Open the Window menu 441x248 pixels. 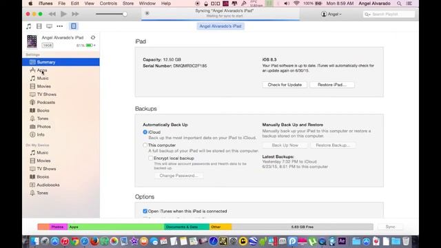pyautogui.click(x=147, y=3)
